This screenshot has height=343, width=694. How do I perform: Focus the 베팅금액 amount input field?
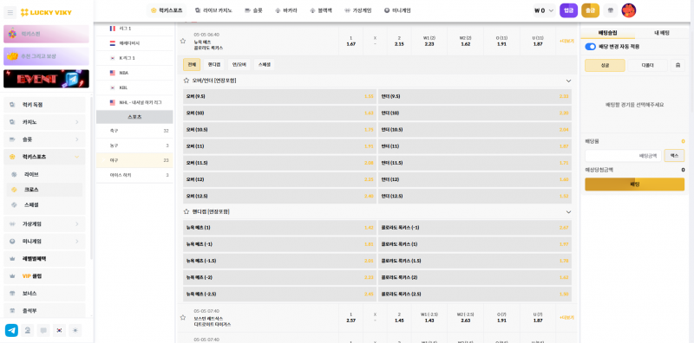[623, 156]
